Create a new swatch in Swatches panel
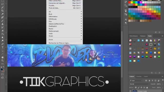This screenshot has width=164, height=92. click(156, 32)
